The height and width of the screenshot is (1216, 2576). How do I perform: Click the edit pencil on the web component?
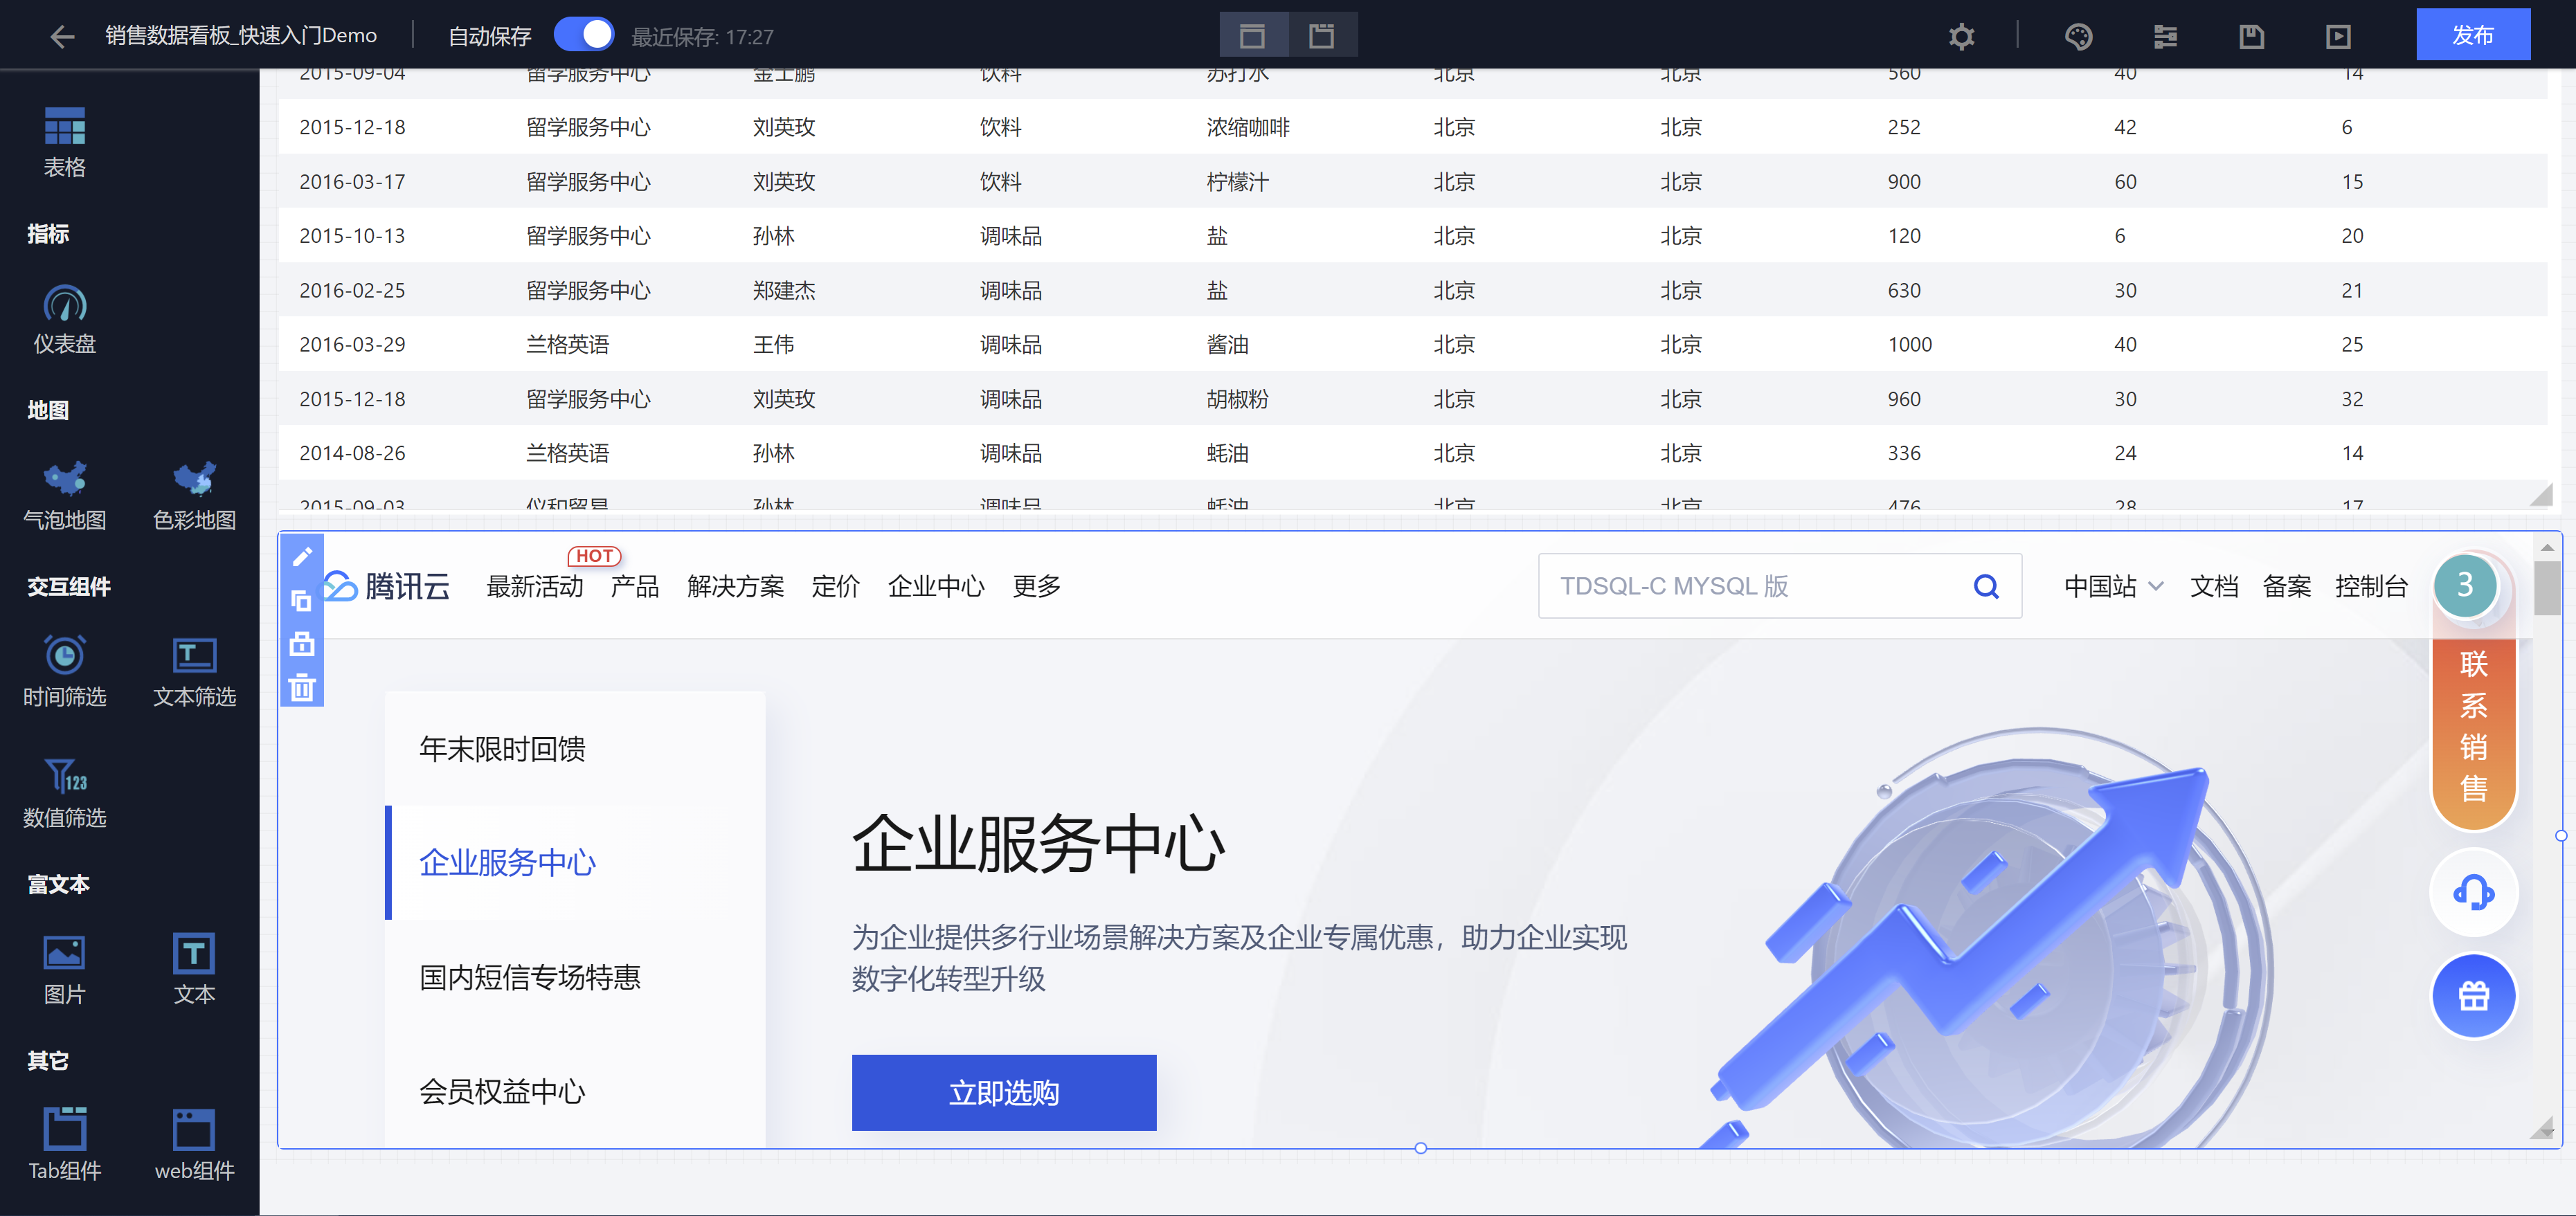302,556
